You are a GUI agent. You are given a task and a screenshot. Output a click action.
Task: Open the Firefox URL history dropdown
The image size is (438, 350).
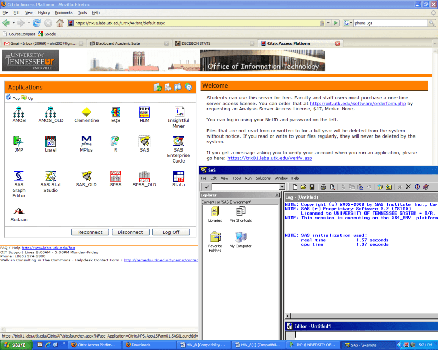[x=328, y=23]
